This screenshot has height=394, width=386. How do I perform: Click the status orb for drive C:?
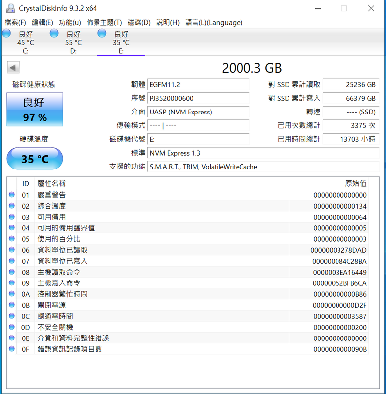click(x=7, y=33)
